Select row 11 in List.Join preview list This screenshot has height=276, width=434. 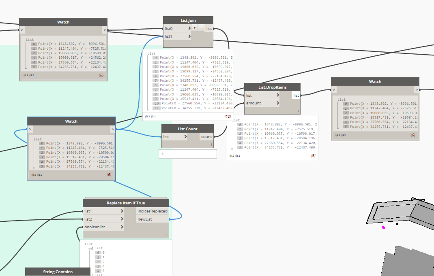click(x=193, y=108)
